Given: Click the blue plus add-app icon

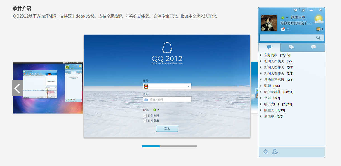Looking at the screenshot, I should (288, 29).
